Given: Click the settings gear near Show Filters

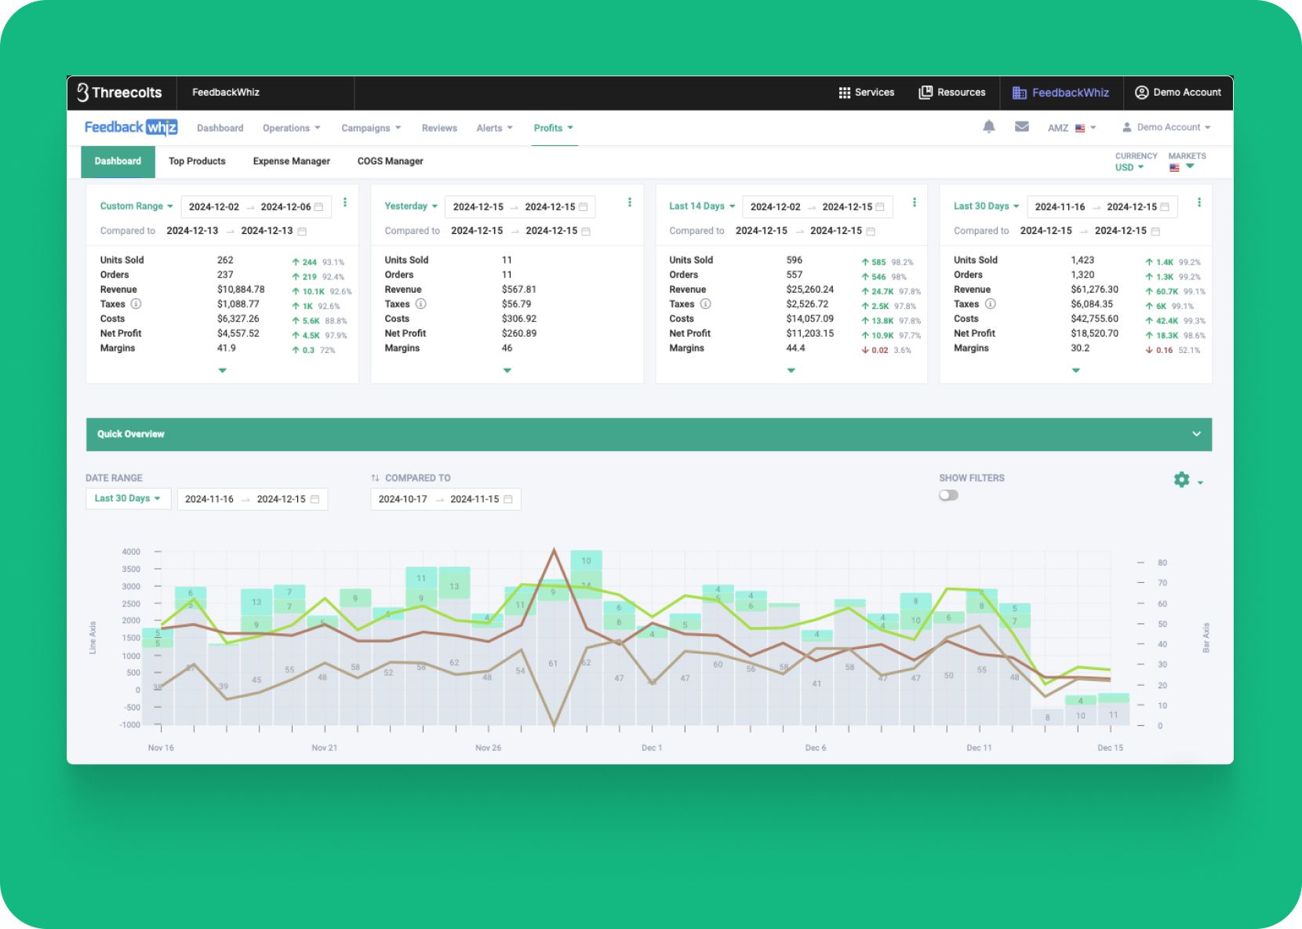Looking at the screenshot, I should [1181, 479].
